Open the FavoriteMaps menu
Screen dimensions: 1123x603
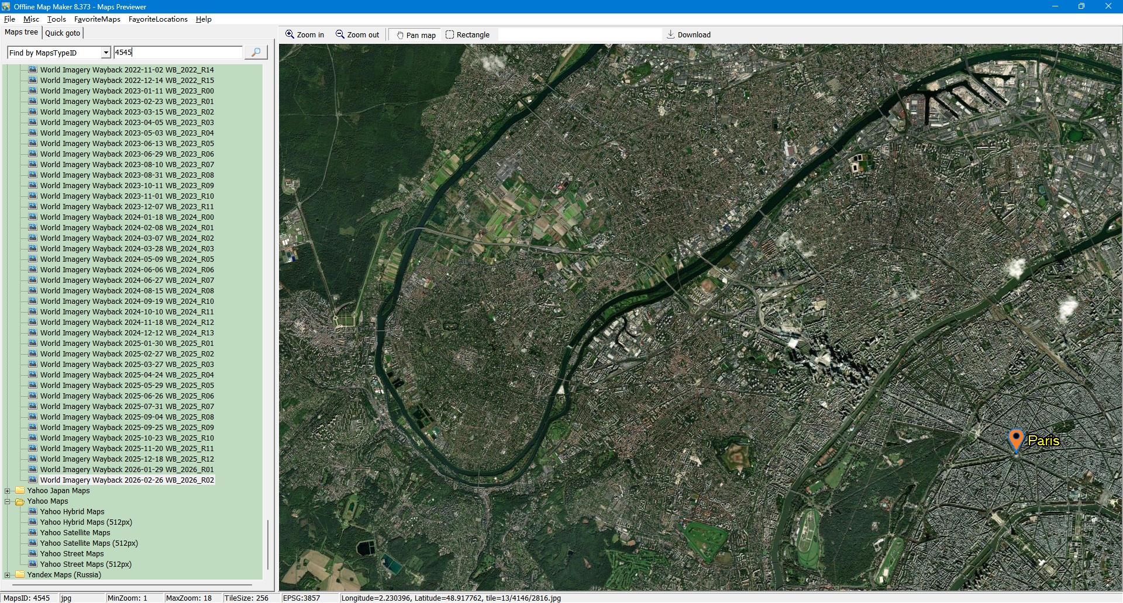(97, 19)
